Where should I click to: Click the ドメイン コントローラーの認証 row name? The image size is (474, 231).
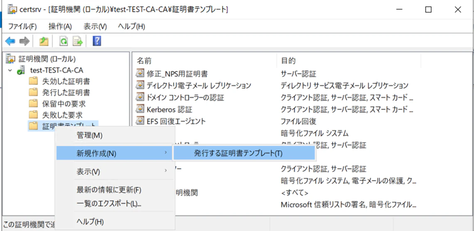pyautogui.click(x=185, y=97)
